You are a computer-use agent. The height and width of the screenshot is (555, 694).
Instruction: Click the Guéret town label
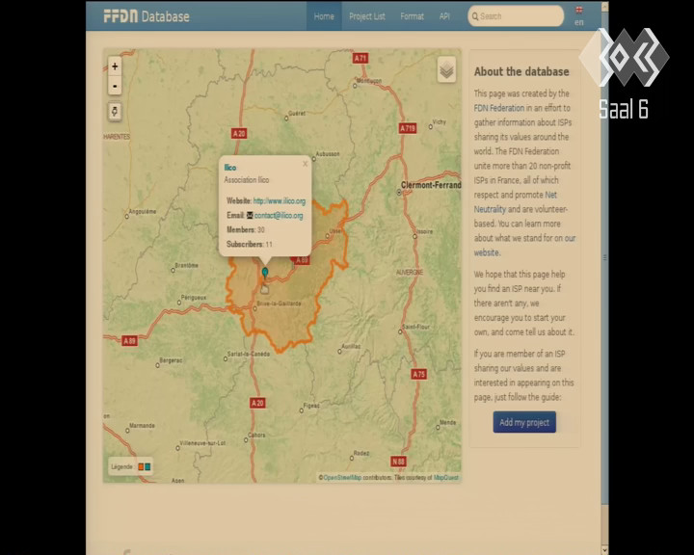(x=297, y=114)
